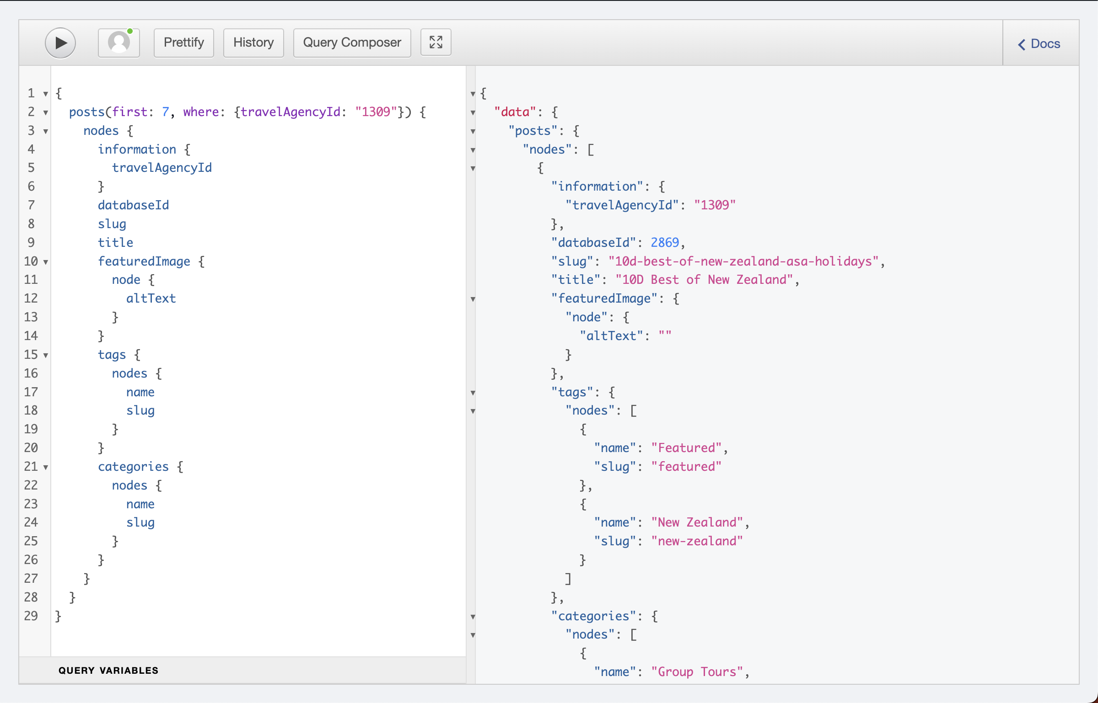Click the databaseId field in the query
The width and height of the screenshot is (1098, 703).
point(134,205)
